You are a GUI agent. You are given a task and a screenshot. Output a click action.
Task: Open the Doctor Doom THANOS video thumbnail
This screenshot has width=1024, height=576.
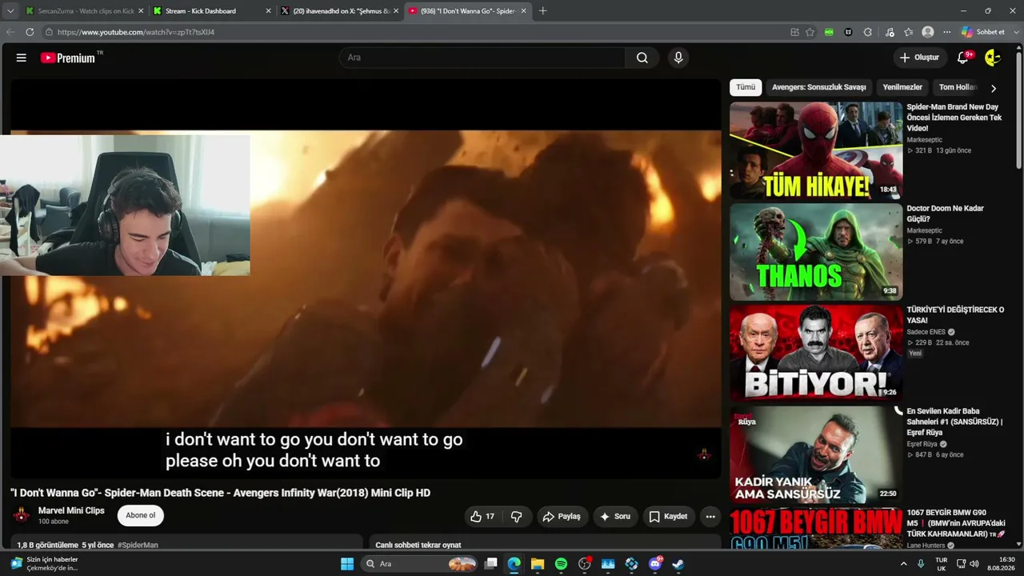pyautogui.click(x=816, y=251)
